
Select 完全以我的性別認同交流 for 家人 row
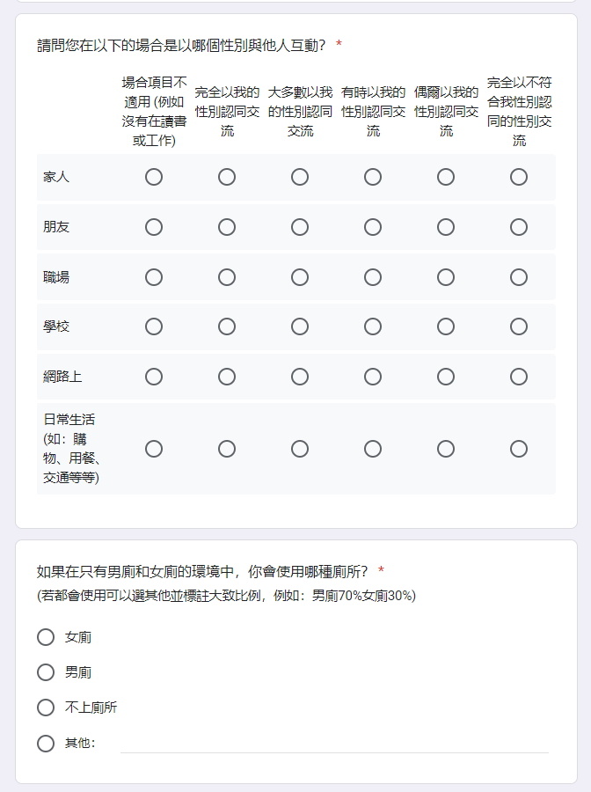pyautogui.click(x=227, y=177)
